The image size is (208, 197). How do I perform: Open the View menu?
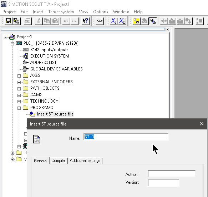pos(83,12)
